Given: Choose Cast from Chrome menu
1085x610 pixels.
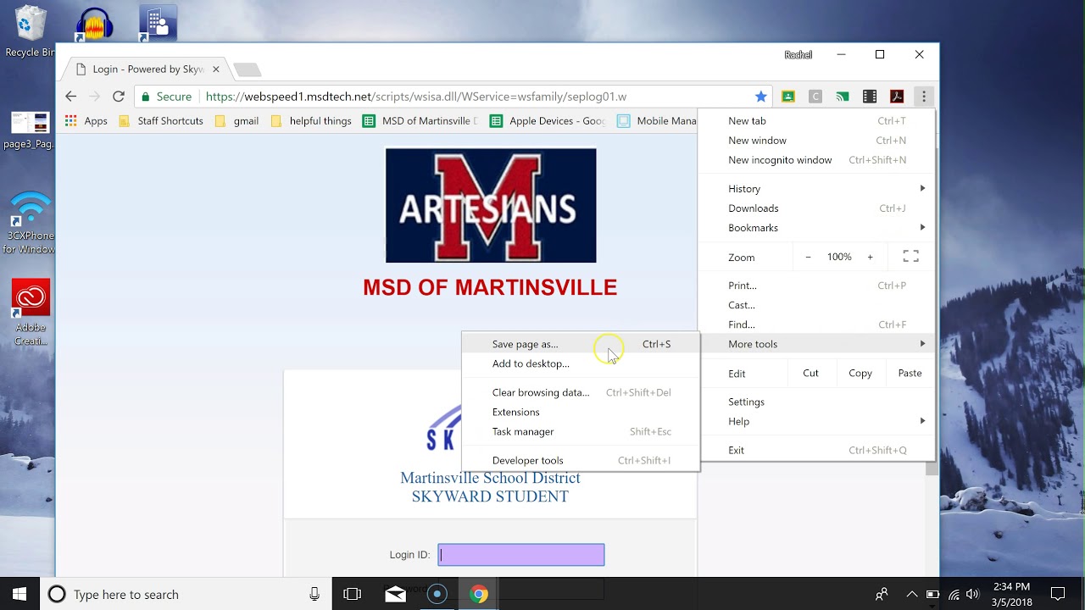Looking at the screenshot, I should (816, 305).
